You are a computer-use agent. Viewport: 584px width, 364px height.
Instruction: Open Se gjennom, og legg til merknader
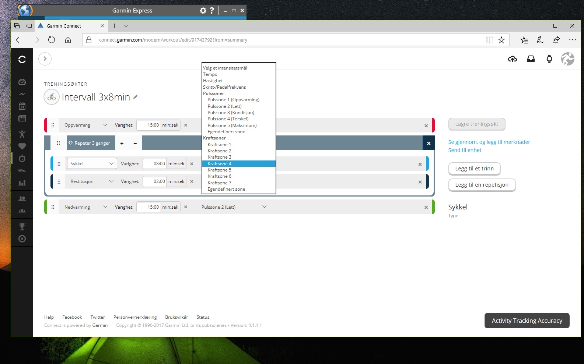(x=489, y=142)
